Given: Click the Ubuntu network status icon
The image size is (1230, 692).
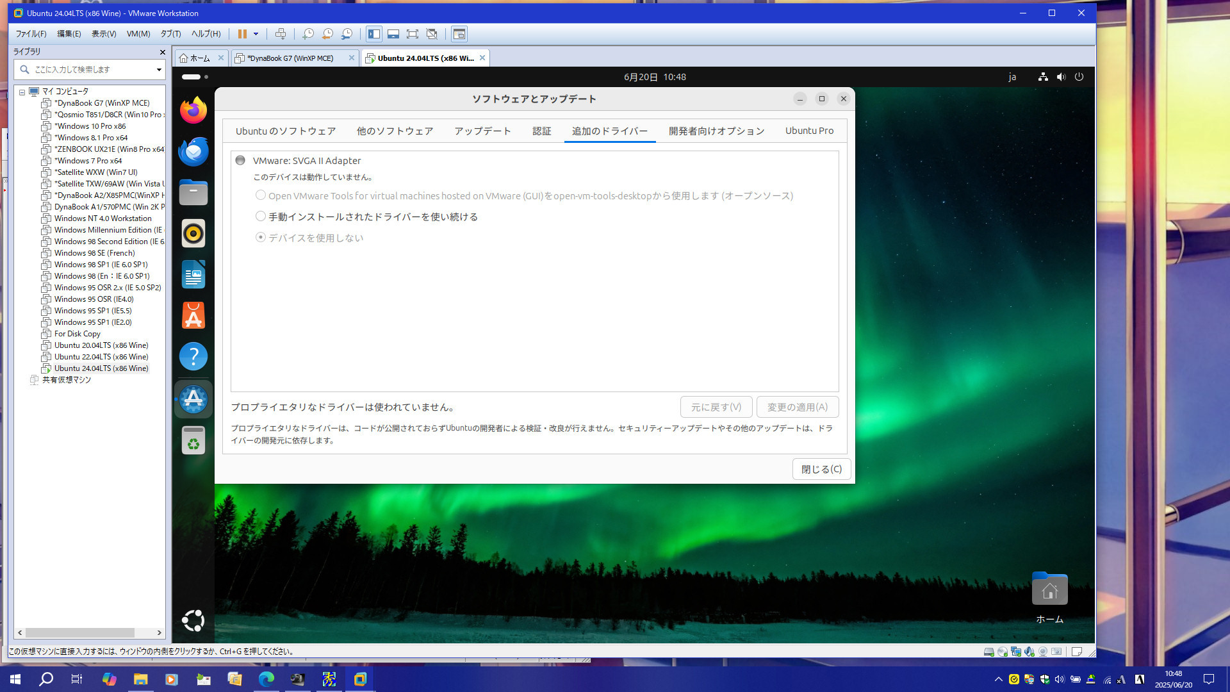Looking at the screenshot, I should (x=1043, y=77).
